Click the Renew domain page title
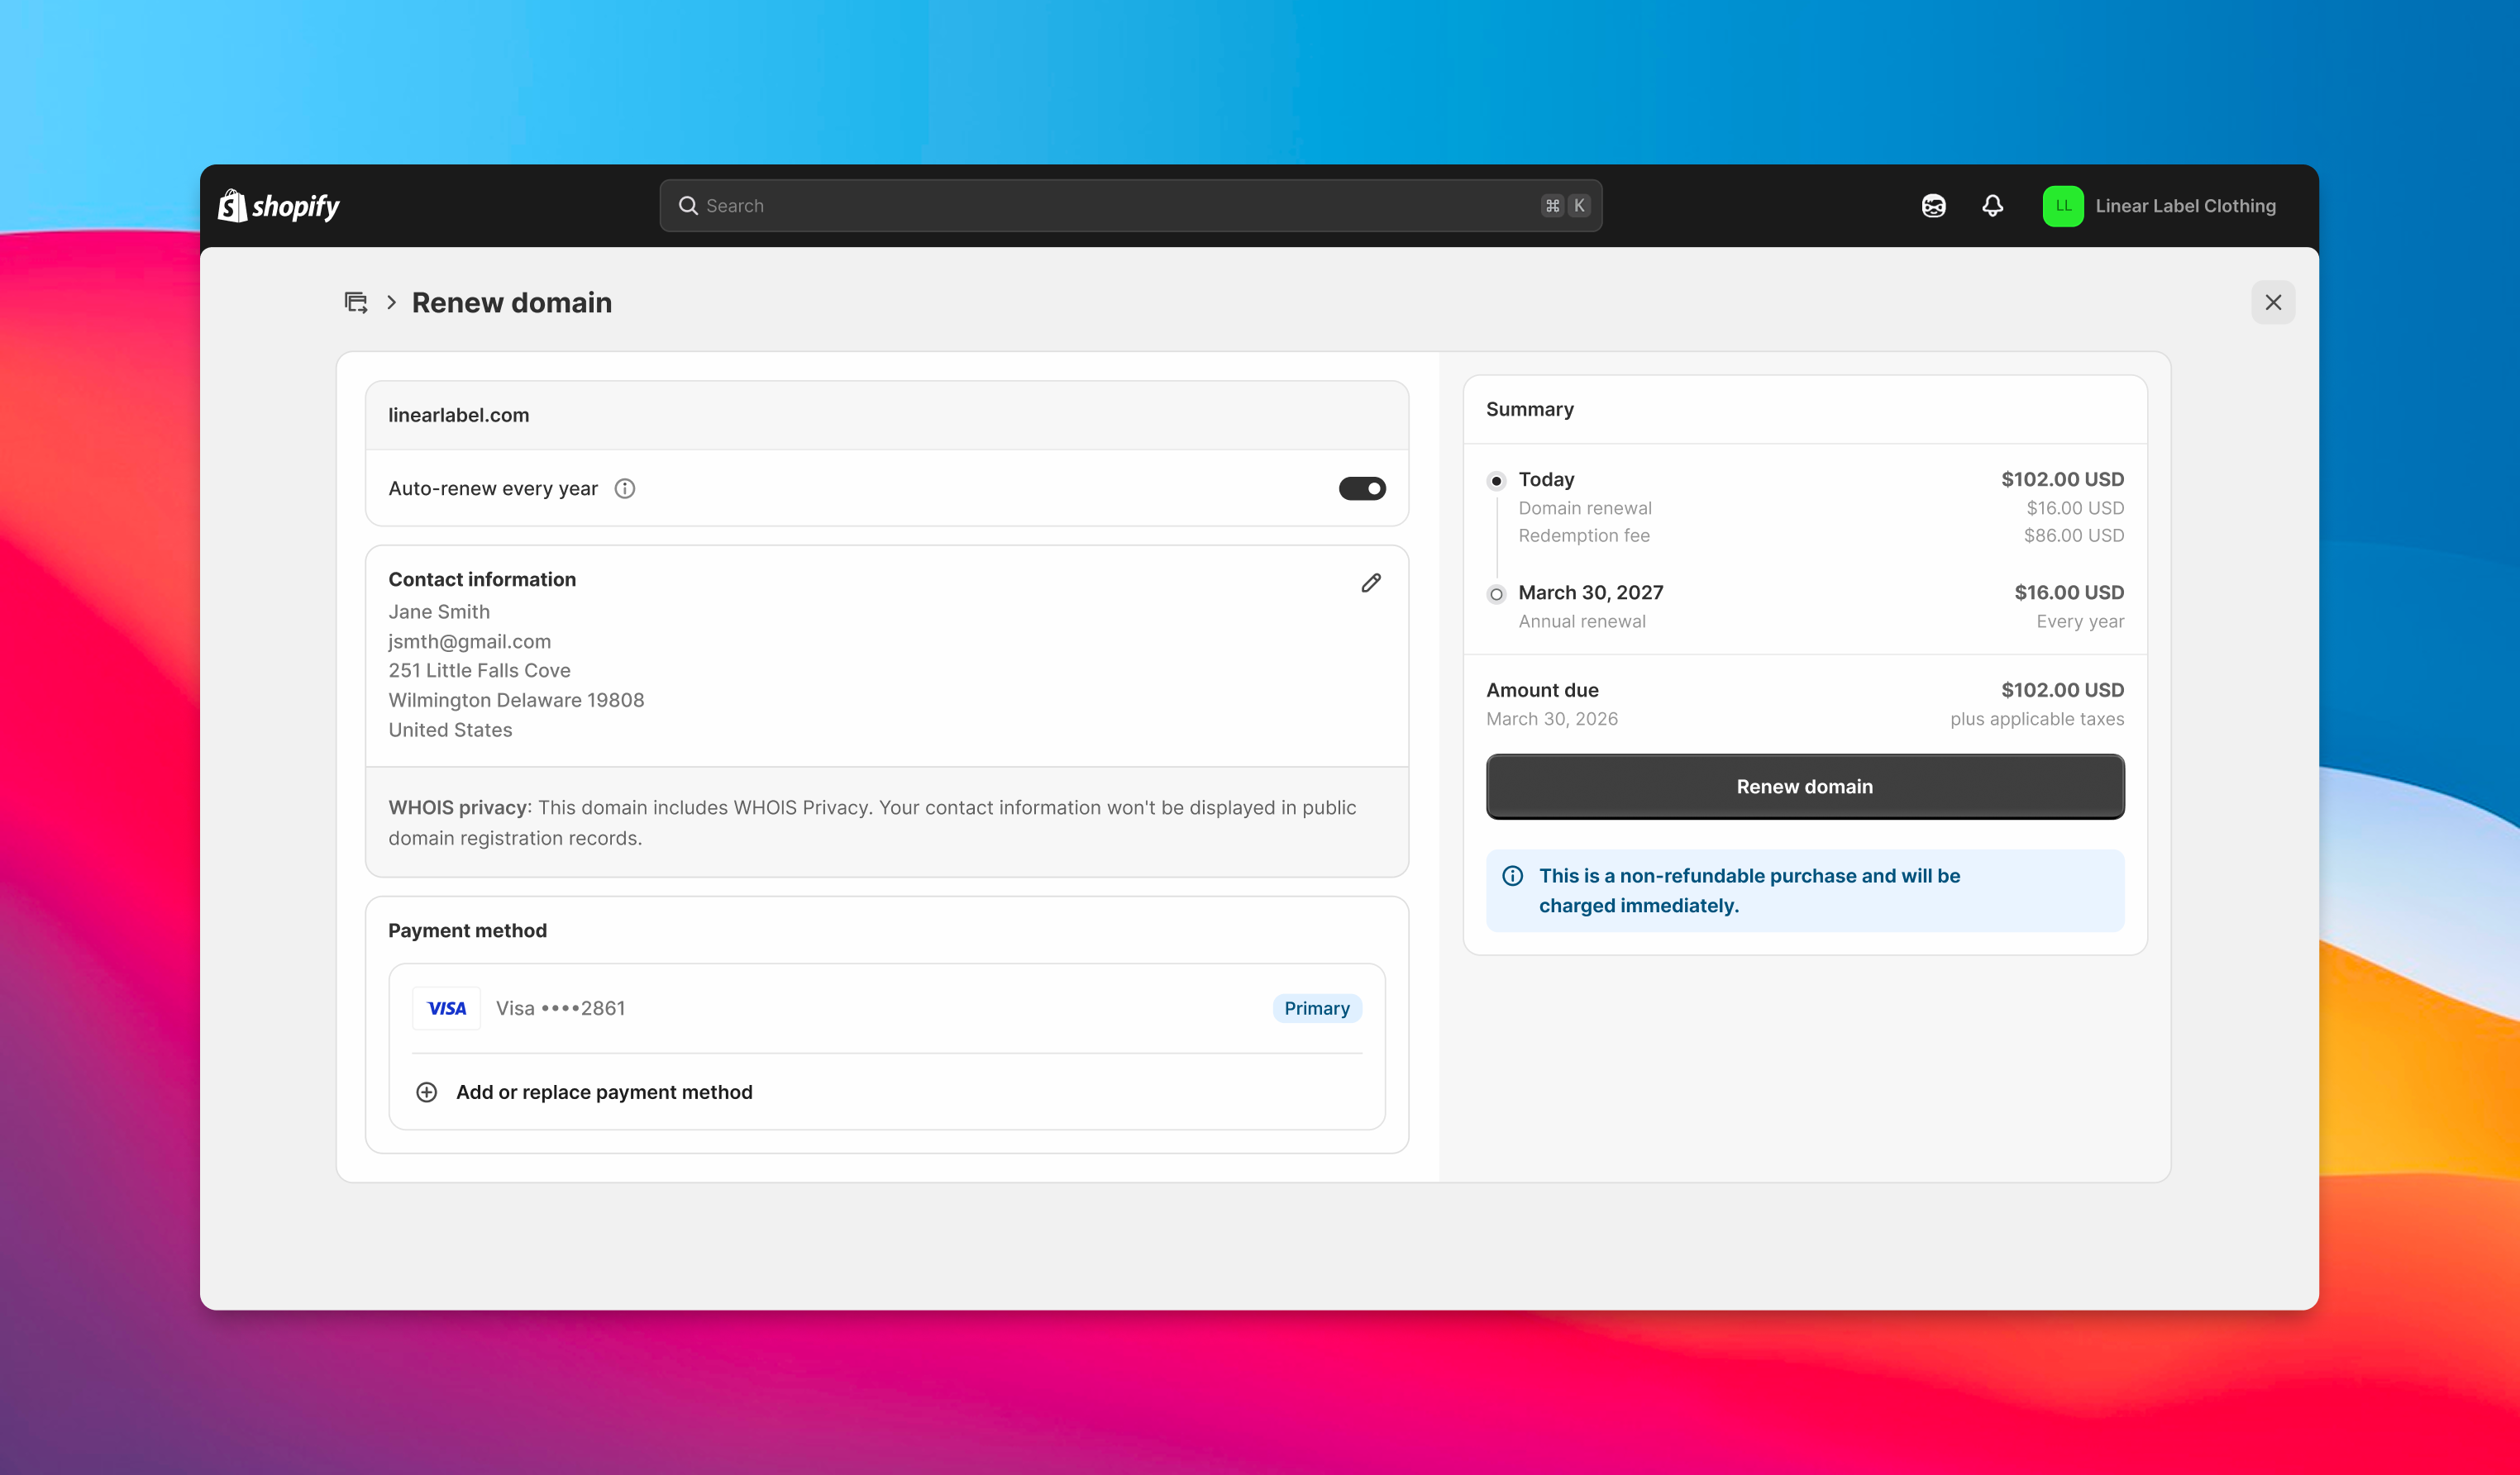Screen dimensions: 2520x1475 512,302
